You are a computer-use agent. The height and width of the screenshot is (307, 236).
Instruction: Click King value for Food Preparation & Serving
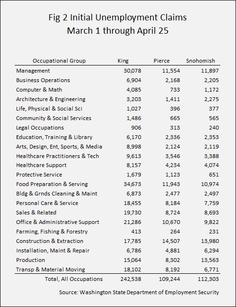click(132, 184)
